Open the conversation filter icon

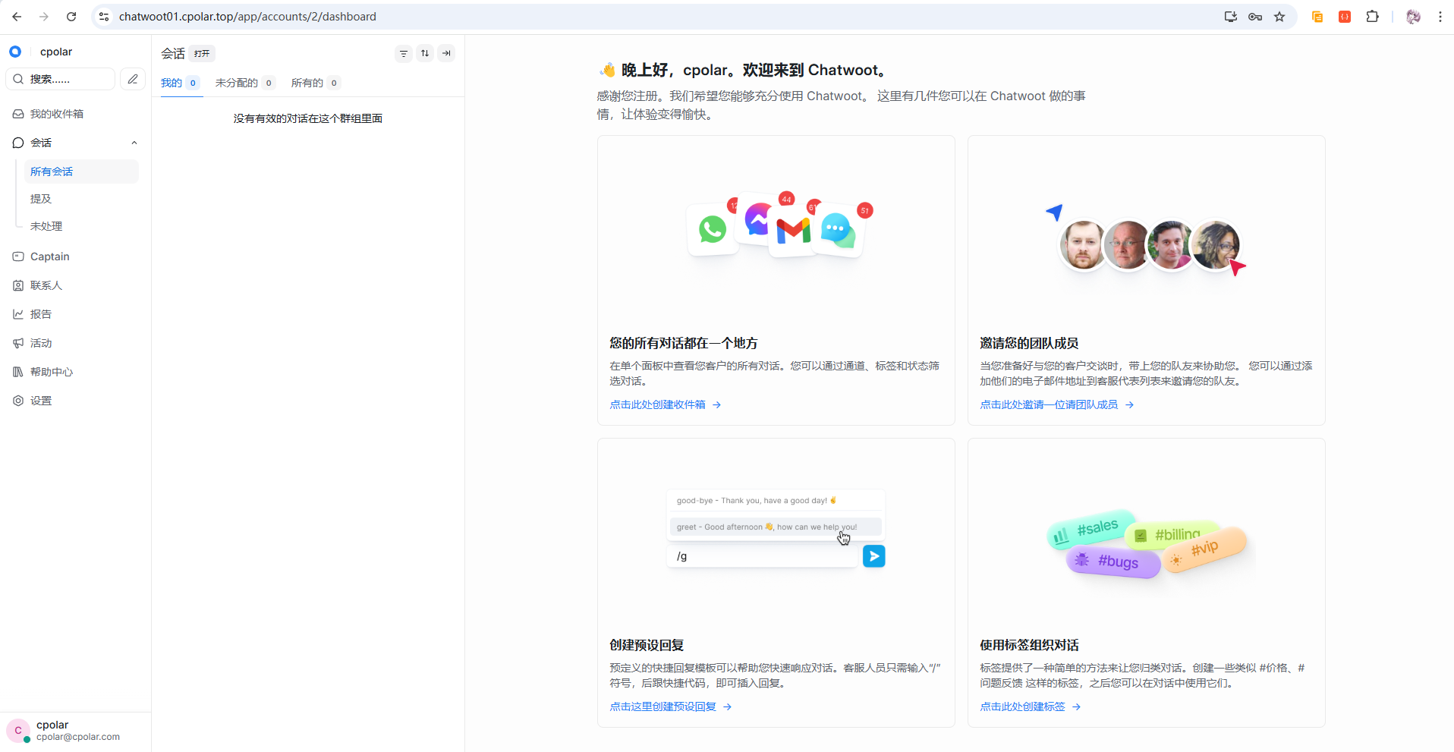tap(404, 53)
